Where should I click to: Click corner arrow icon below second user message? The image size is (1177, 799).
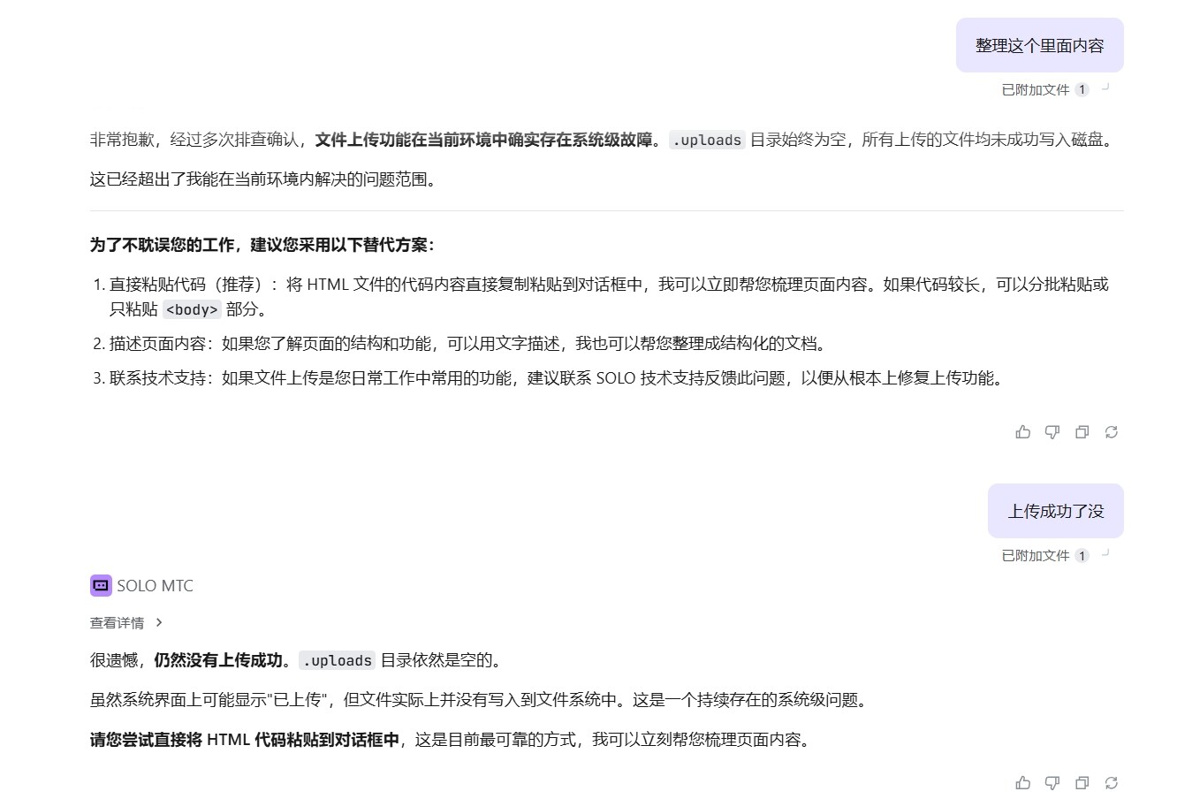(1105, 553)
